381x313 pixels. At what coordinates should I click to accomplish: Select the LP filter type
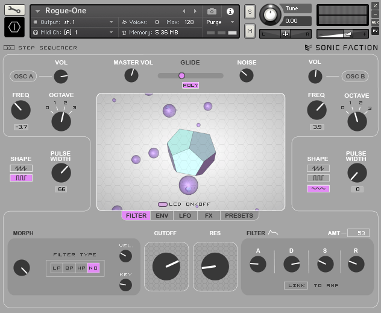57,268
